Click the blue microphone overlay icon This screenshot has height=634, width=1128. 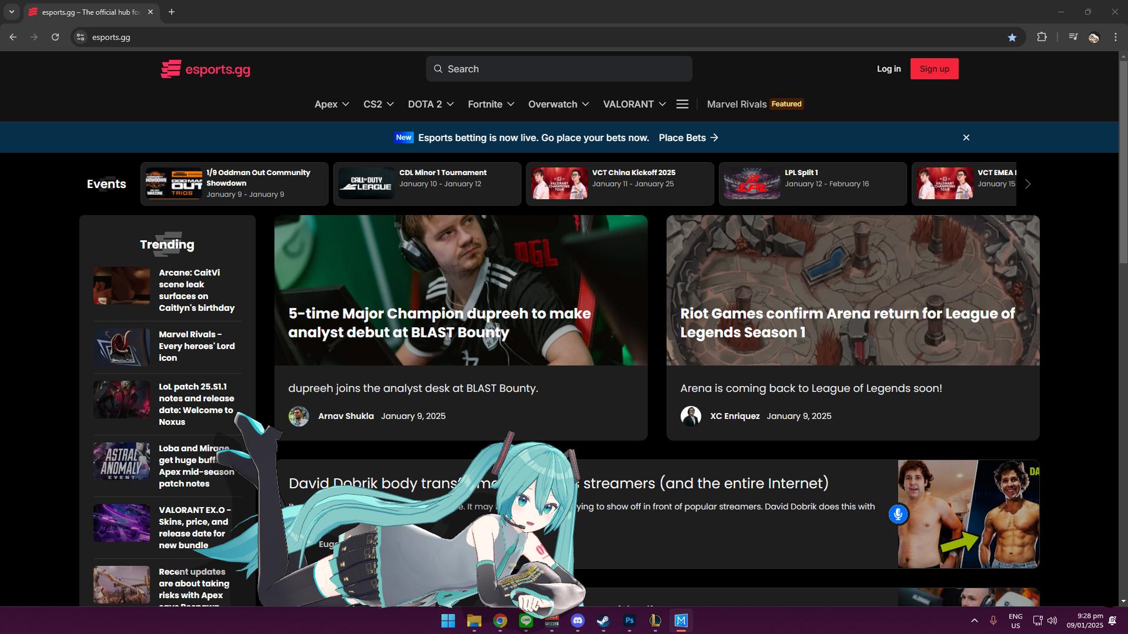coord(898,514)
